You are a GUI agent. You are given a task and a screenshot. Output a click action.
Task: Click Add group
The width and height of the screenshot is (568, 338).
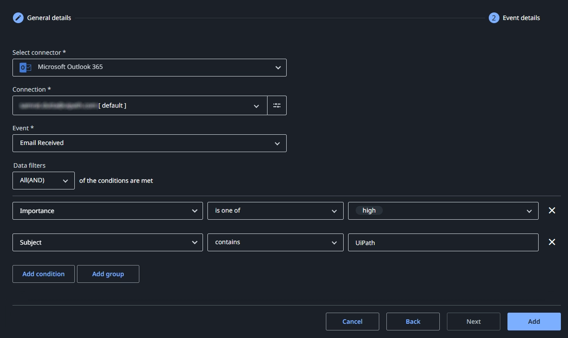click(x=108, y=274)
